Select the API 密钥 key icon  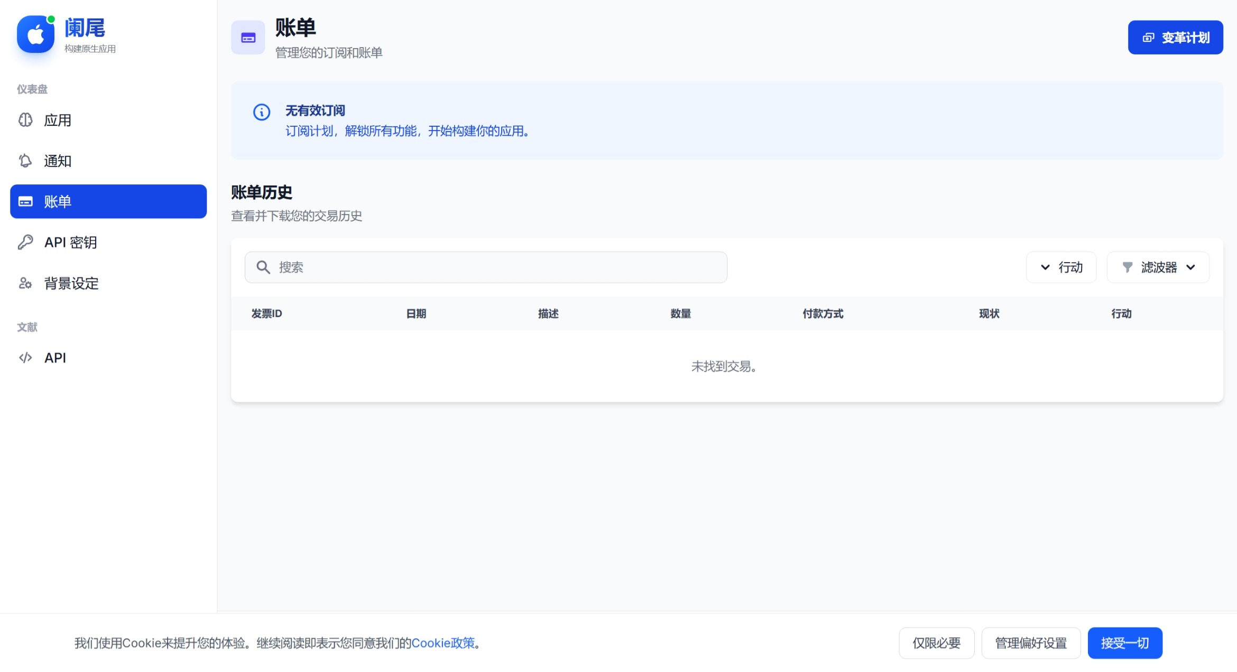click(x=25, y=242)
